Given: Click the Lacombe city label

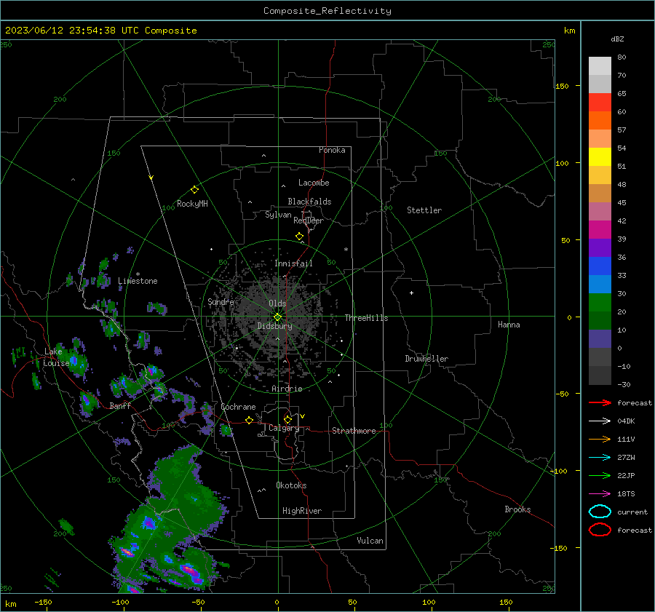Looking at the screenshot, I should [314, 183].
